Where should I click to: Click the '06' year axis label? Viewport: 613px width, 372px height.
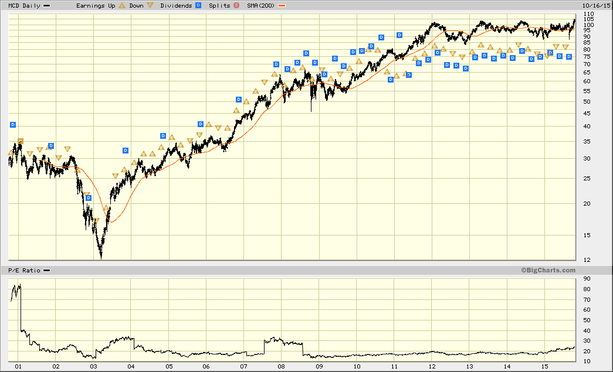(206, 366)
